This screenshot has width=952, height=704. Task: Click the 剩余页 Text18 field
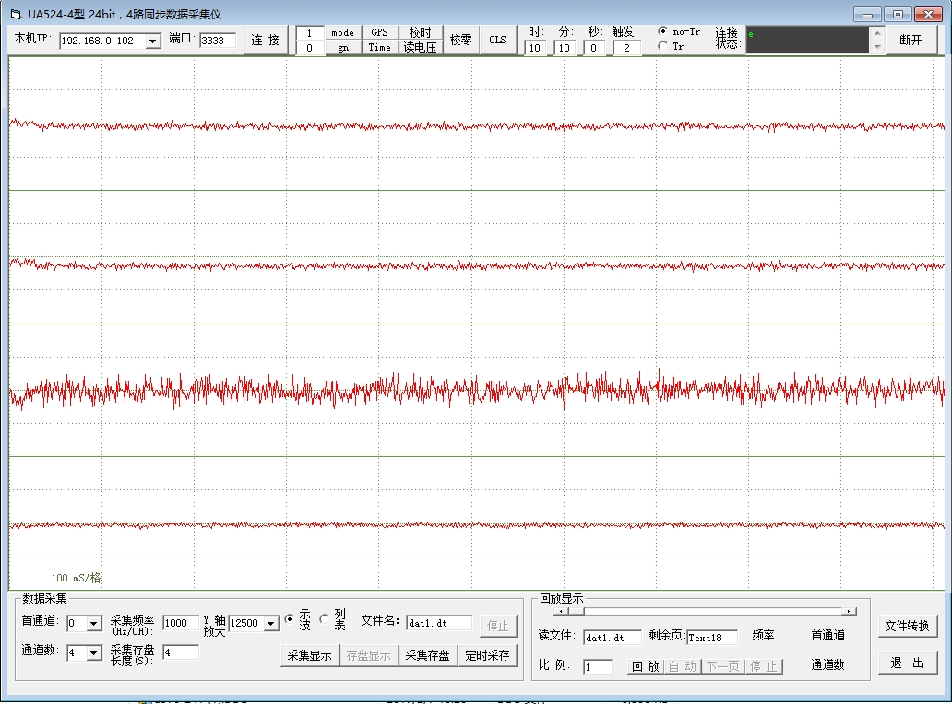(712, 638)
